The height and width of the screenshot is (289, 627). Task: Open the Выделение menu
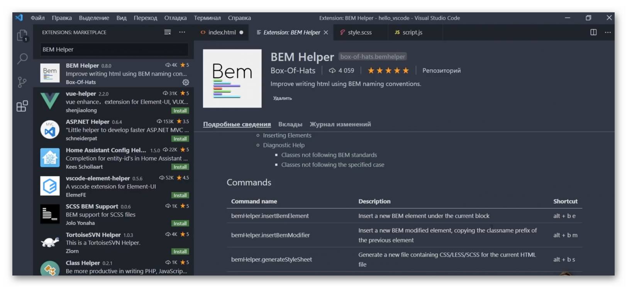coord(94,18)
